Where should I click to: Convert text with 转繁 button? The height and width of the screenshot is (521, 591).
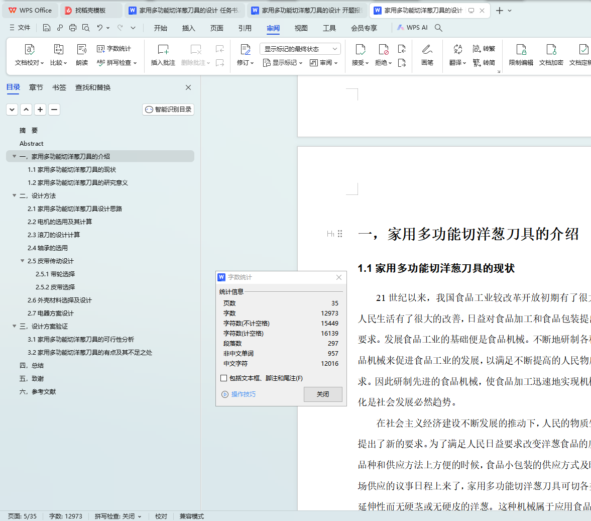tap(484, 49)
